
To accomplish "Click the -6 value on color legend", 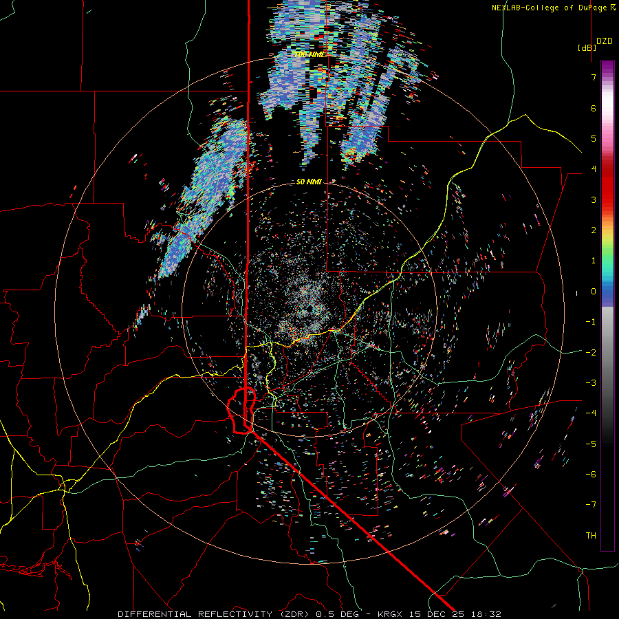I will click(591, 474).
